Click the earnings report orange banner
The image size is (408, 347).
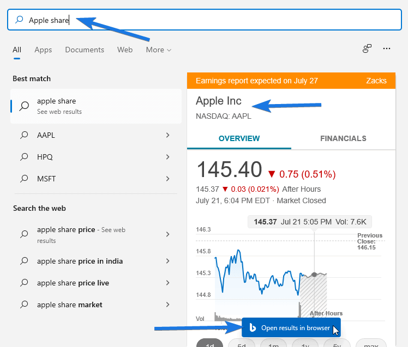click(x=291, y=81)
